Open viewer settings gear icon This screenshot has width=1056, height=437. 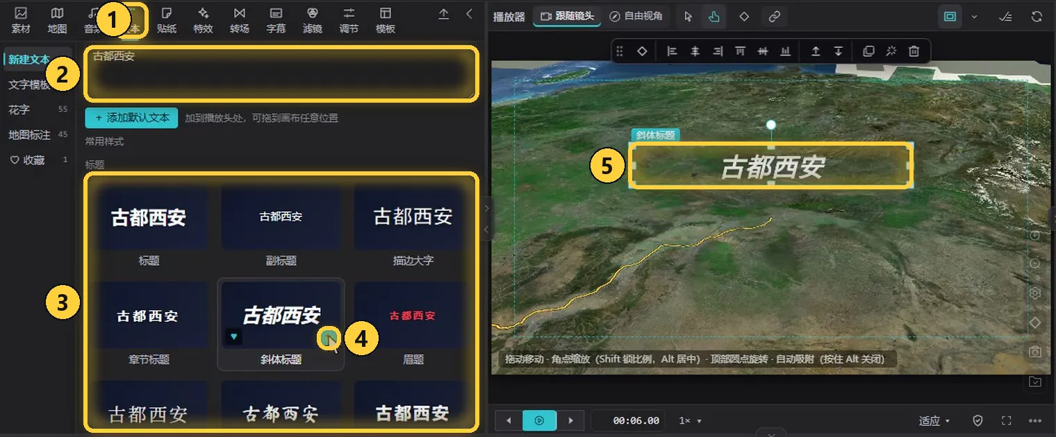(1035, 293)
